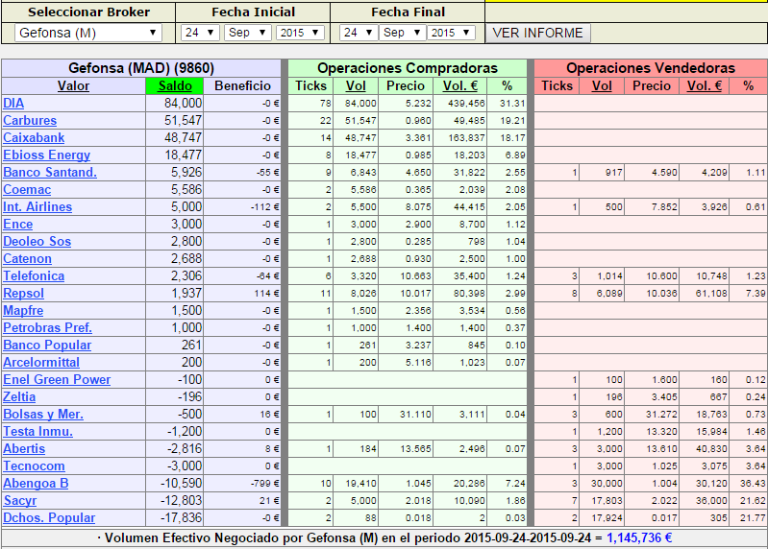Open the Seleccionar Broker dropdown showing Gefonsa (M)

pyautogui.click(x=88, y=33)
